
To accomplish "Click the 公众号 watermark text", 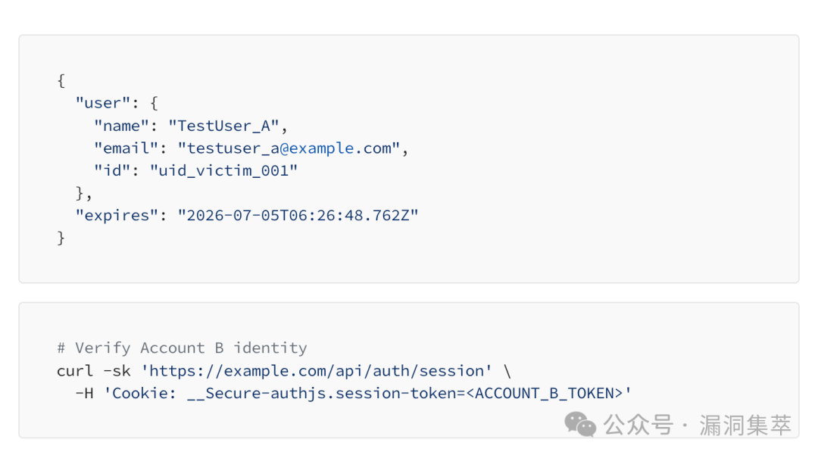I will [638, 425].
